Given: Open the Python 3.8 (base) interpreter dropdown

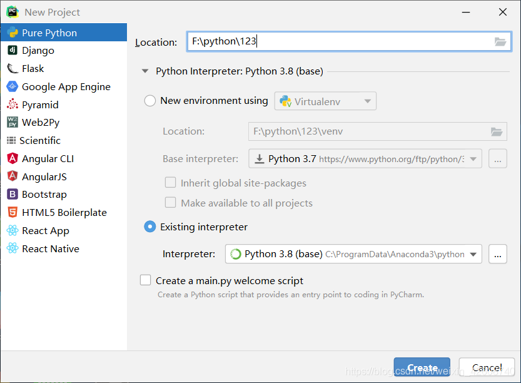Looking at the screenshot, I should coord(353,254).
